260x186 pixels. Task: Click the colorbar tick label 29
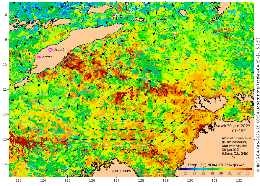click(212, 173)
